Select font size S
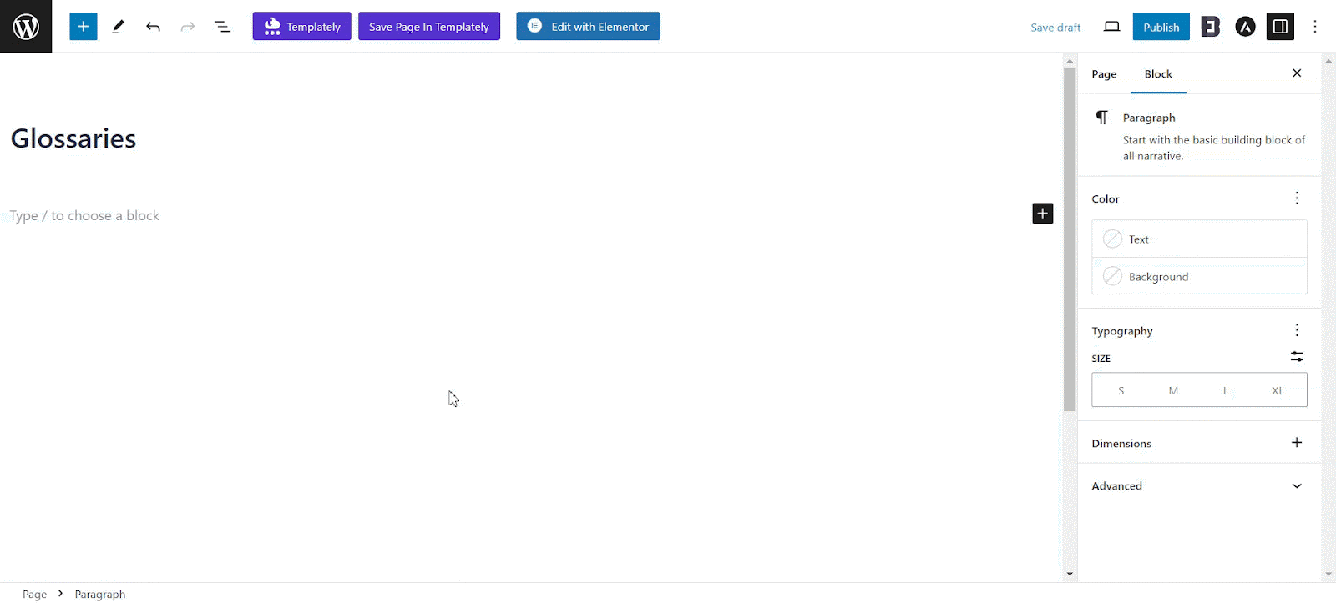This screenshot has height=603, width=1336. (1121, 390)
